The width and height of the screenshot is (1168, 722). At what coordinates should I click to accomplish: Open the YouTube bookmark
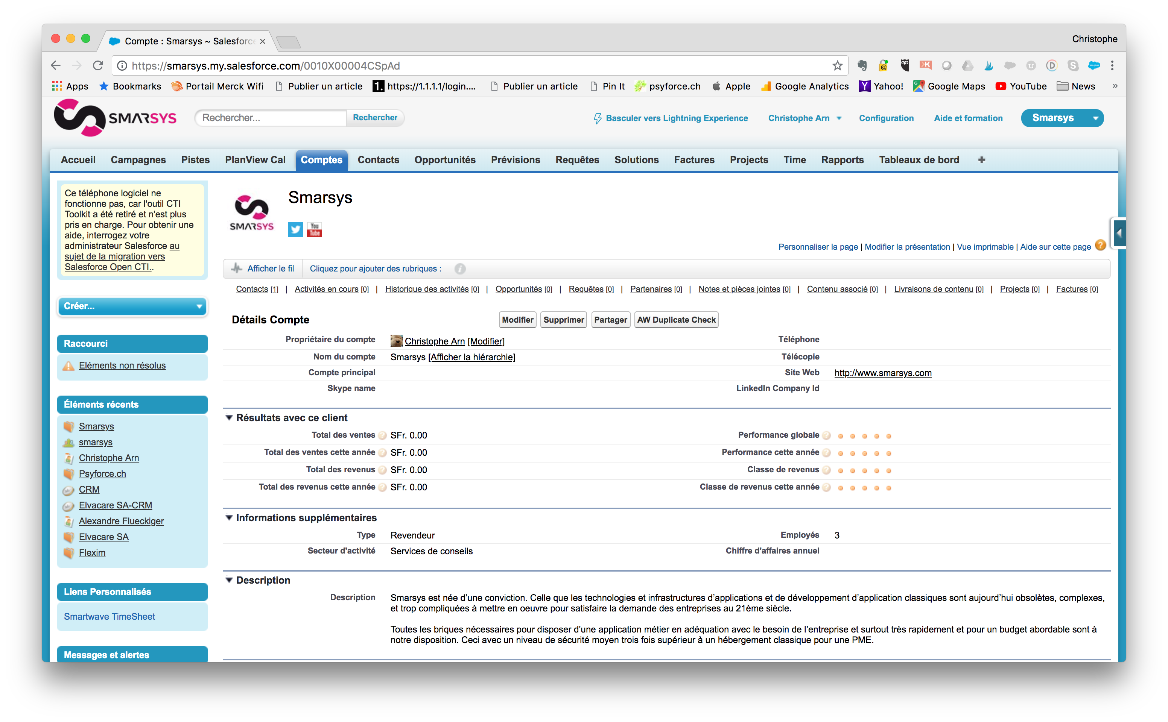tap(1020, 86)
